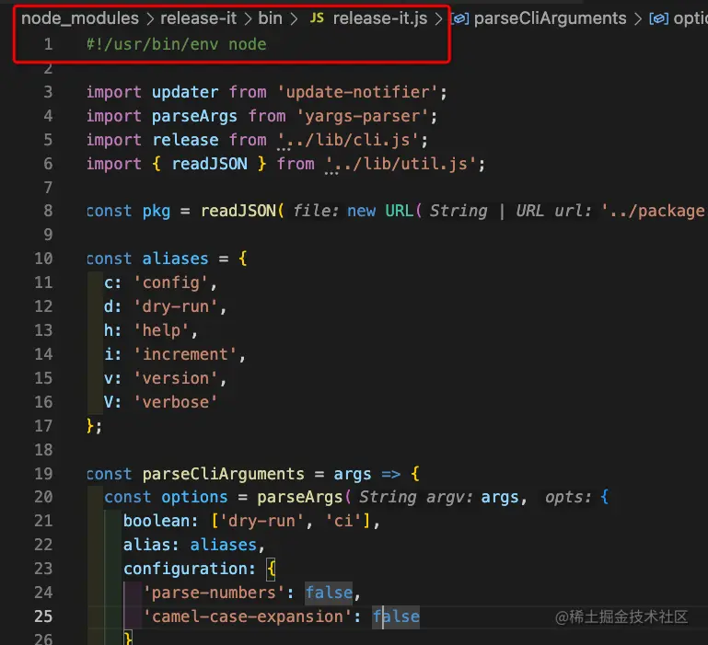The height and width of the screenshot is (645, 708).
Task: Expand chevron after node_modules breadcrumb
Action: (x=150, y=19)
